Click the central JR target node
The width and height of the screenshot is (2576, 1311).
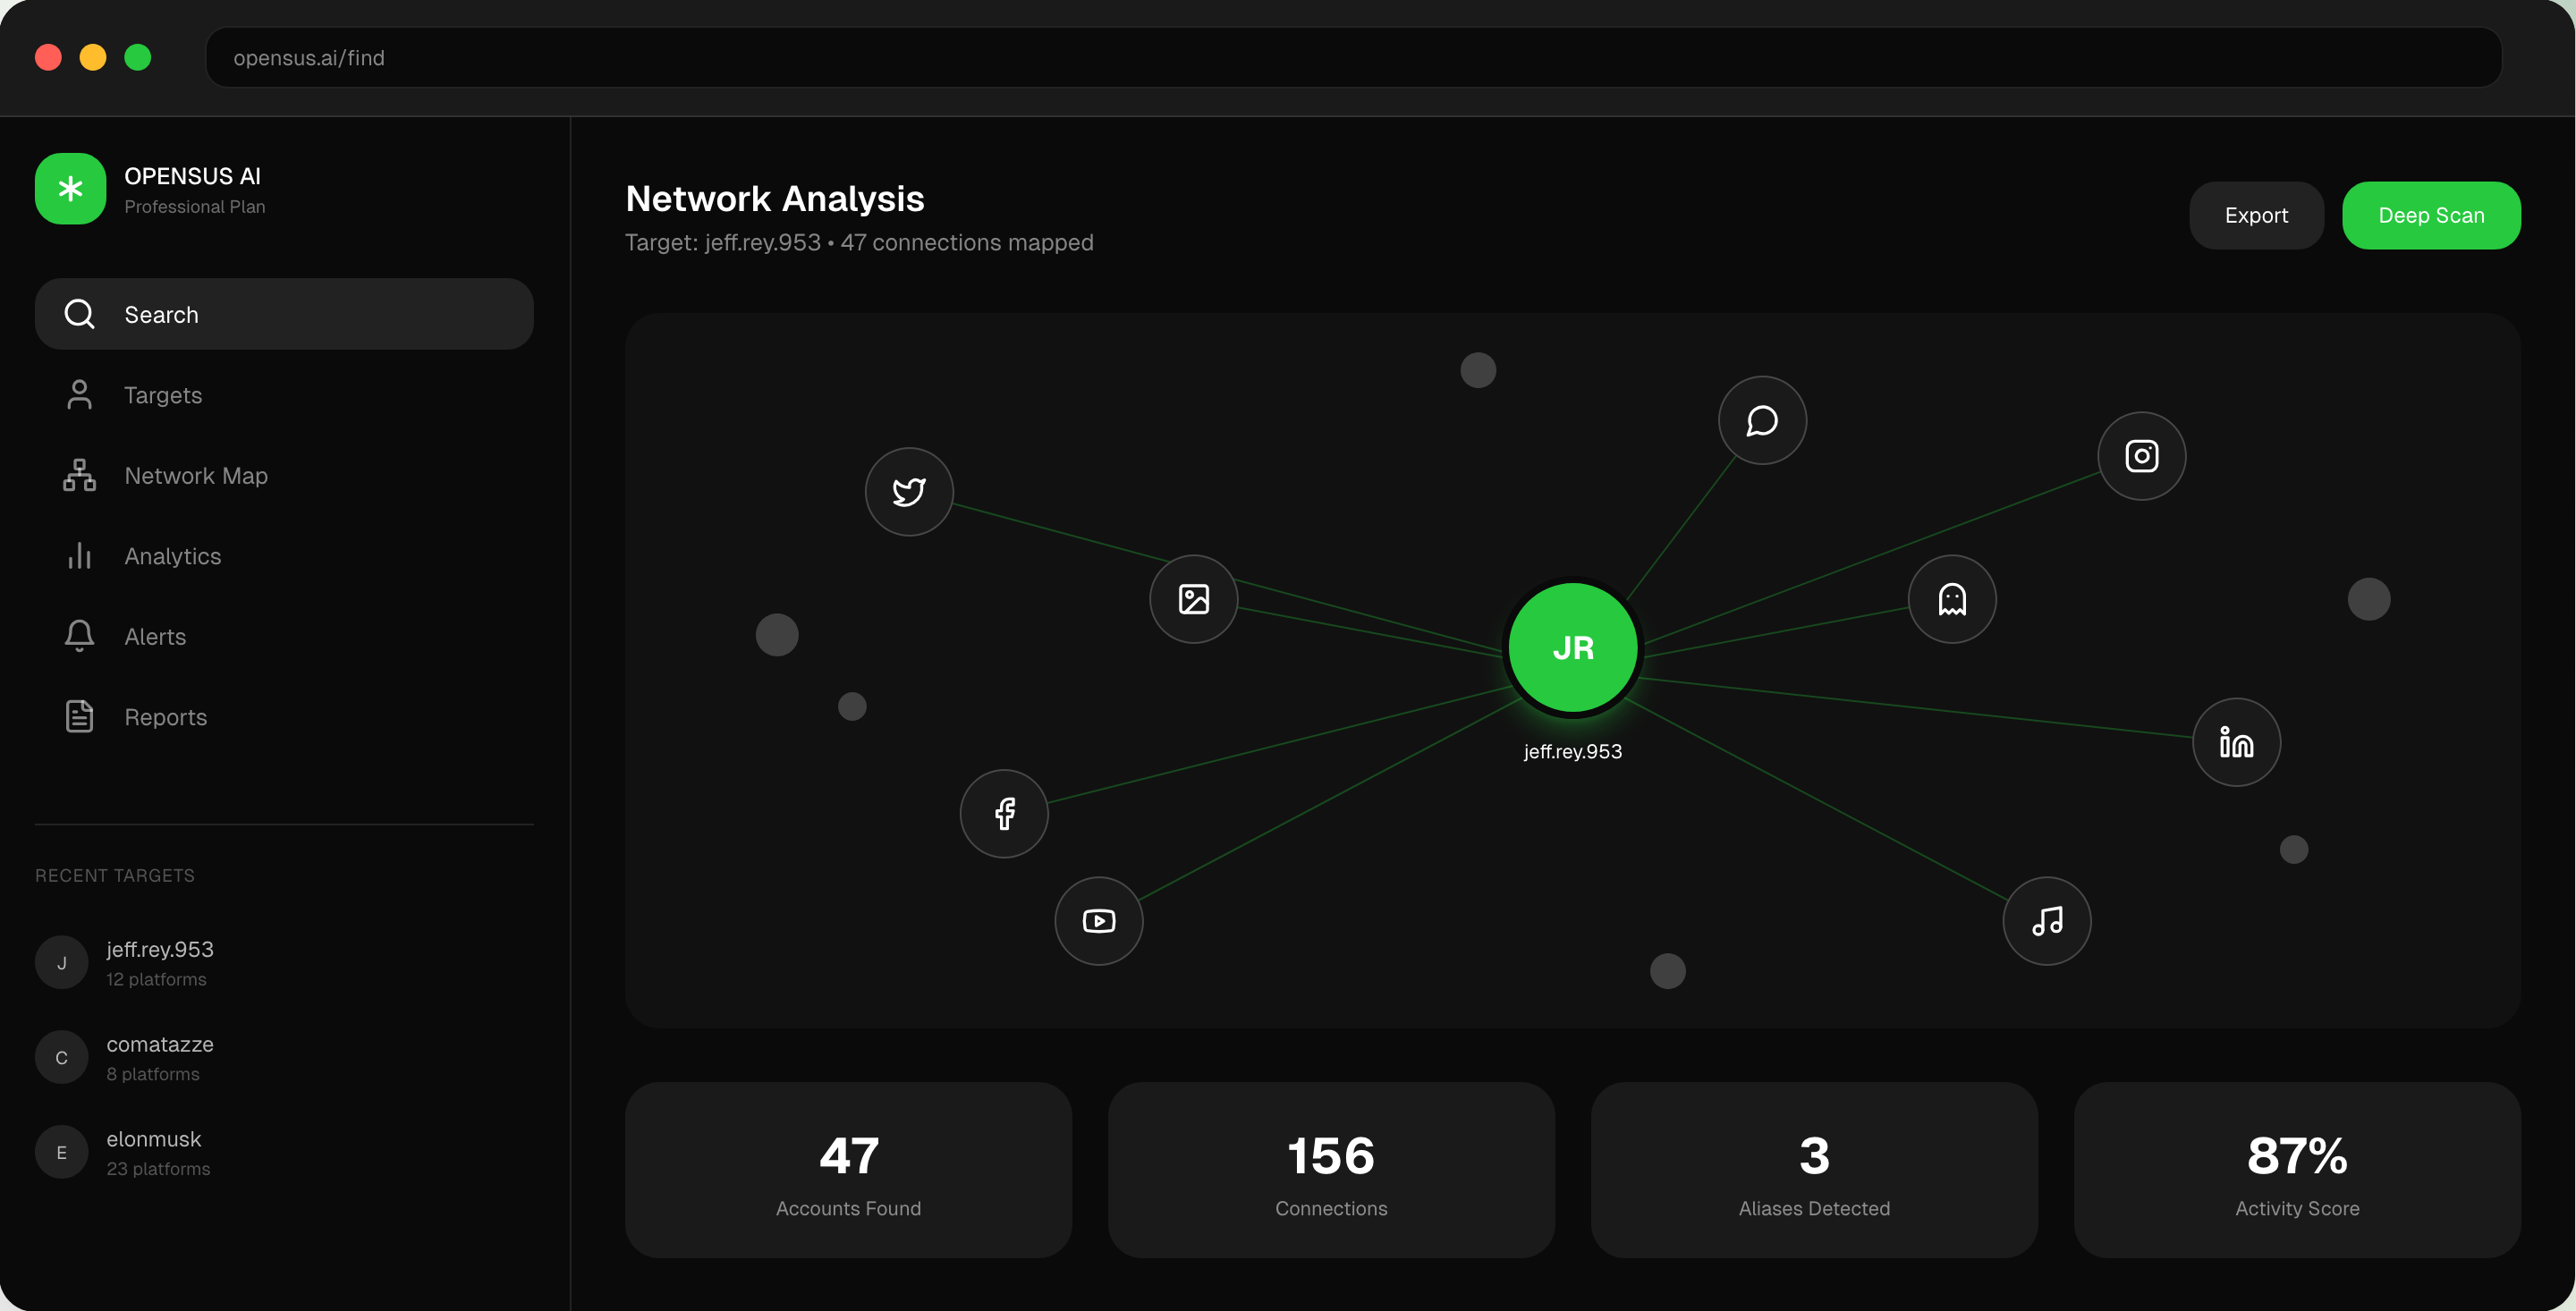coord(1572,648)
